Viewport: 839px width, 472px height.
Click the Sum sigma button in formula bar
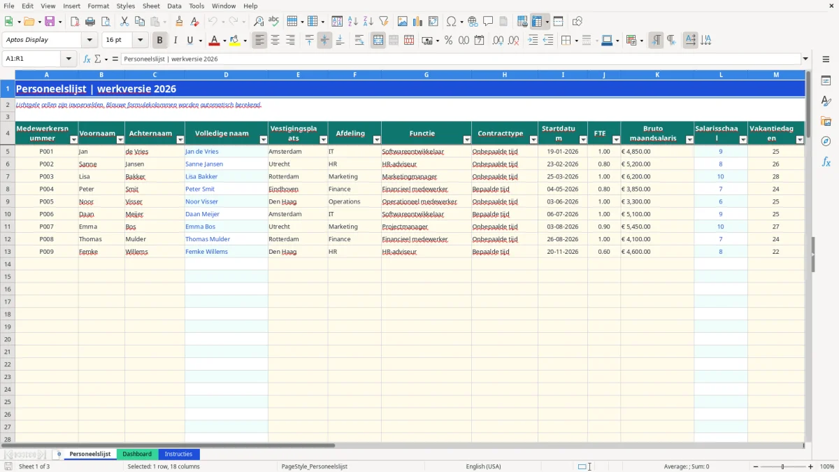98,59
